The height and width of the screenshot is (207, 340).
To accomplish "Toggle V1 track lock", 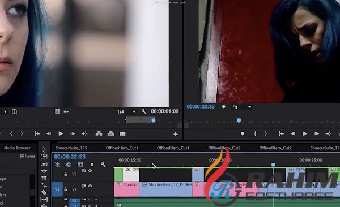I will [x=66, y=189].
